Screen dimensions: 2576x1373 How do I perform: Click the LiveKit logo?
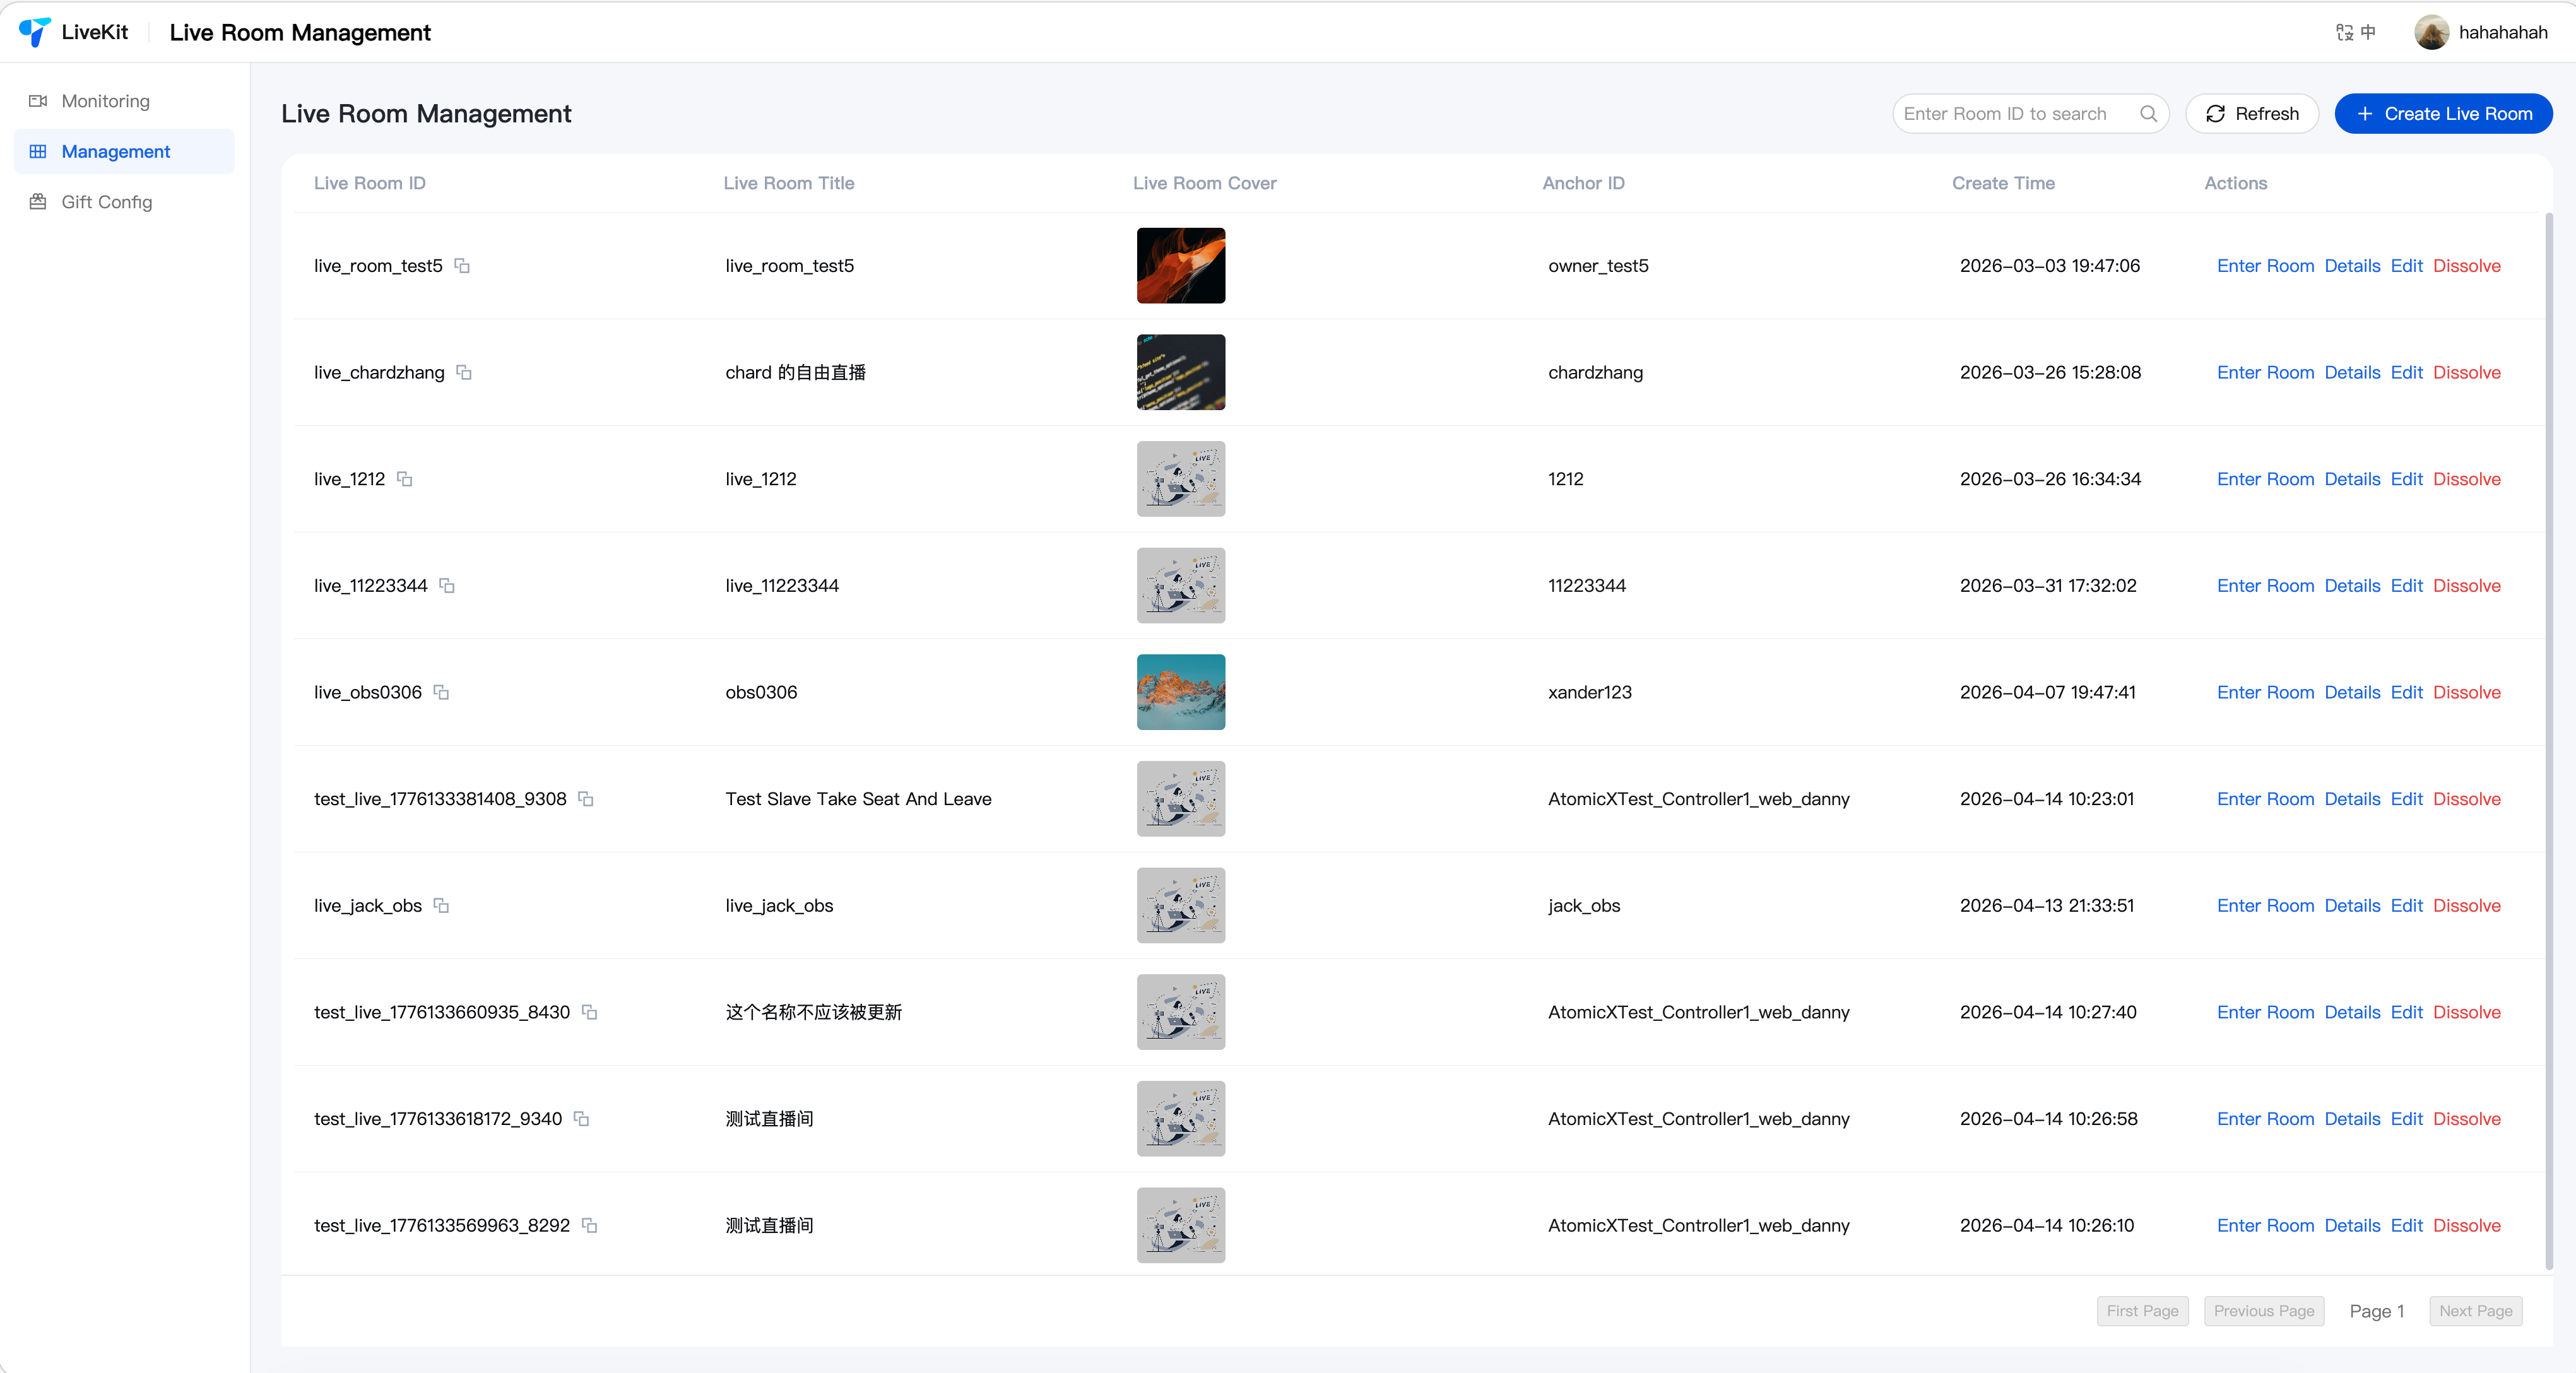click(x=36, y=32)
